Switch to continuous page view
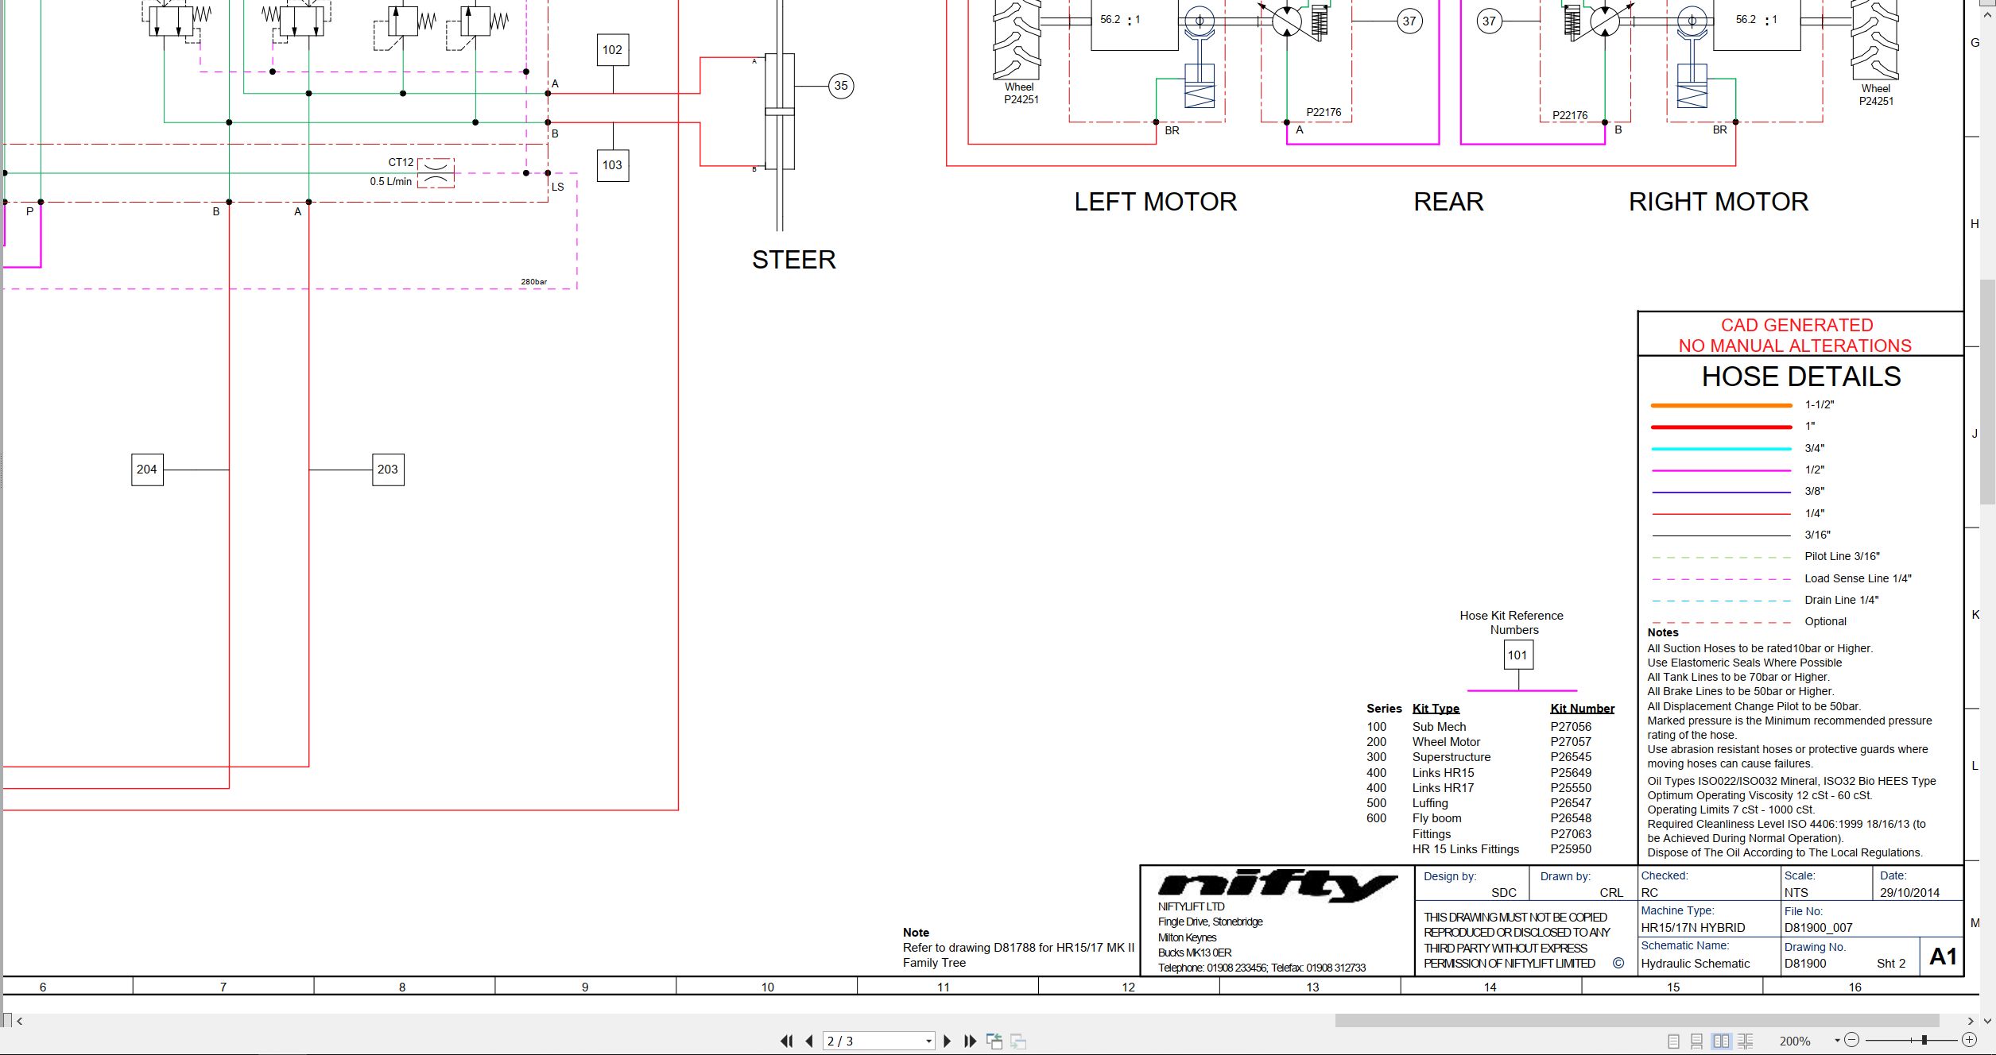The image size is (1996, 1055). point(1696,1041)
